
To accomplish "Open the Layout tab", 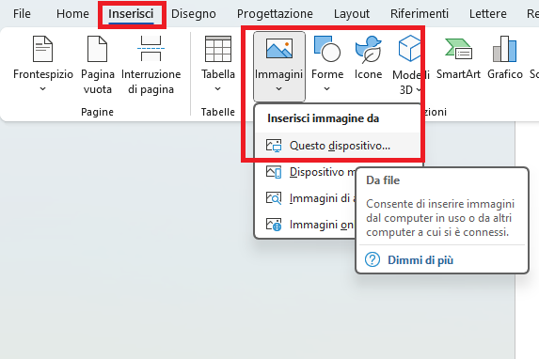I will pos(351,14).
